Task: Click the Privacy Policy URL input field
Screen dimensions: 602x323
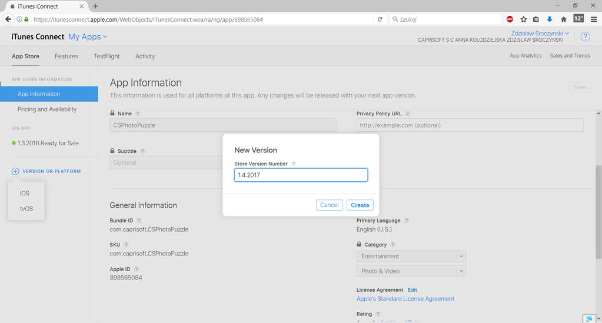Action: click(470, 125)
